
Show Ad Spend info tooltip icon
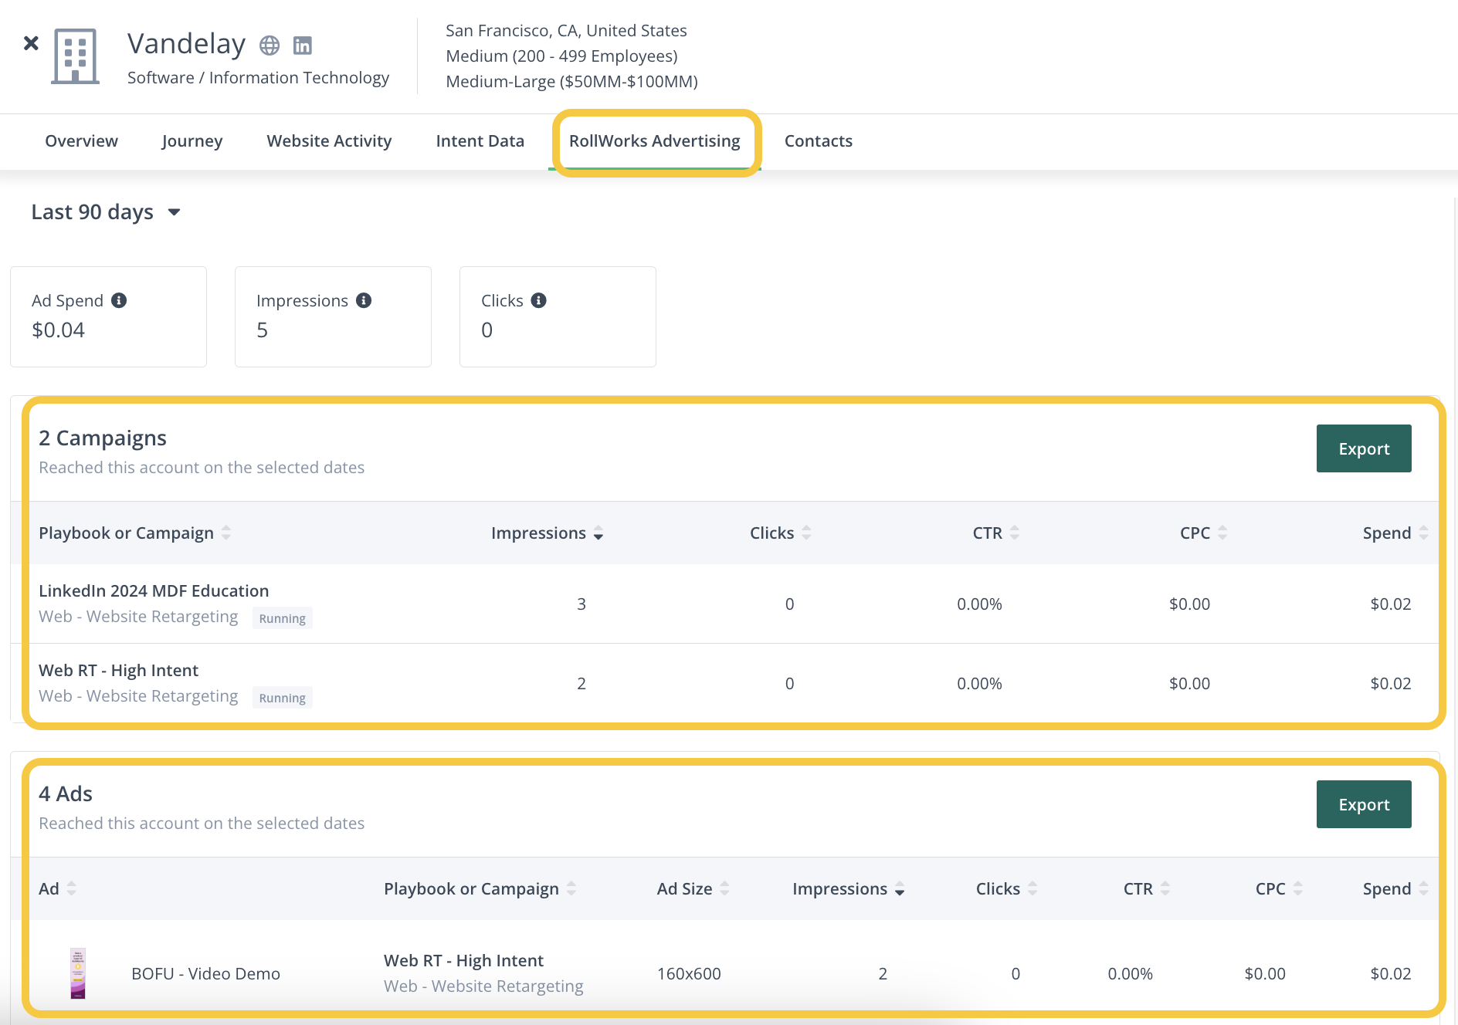[119, 300]
